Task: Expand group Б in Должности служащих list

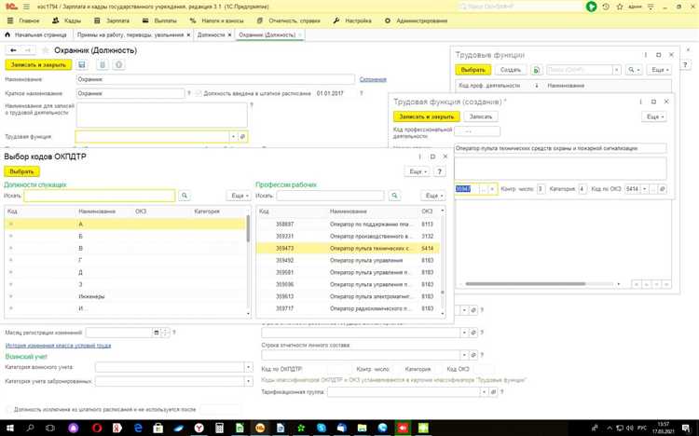Action: point(10,237)
